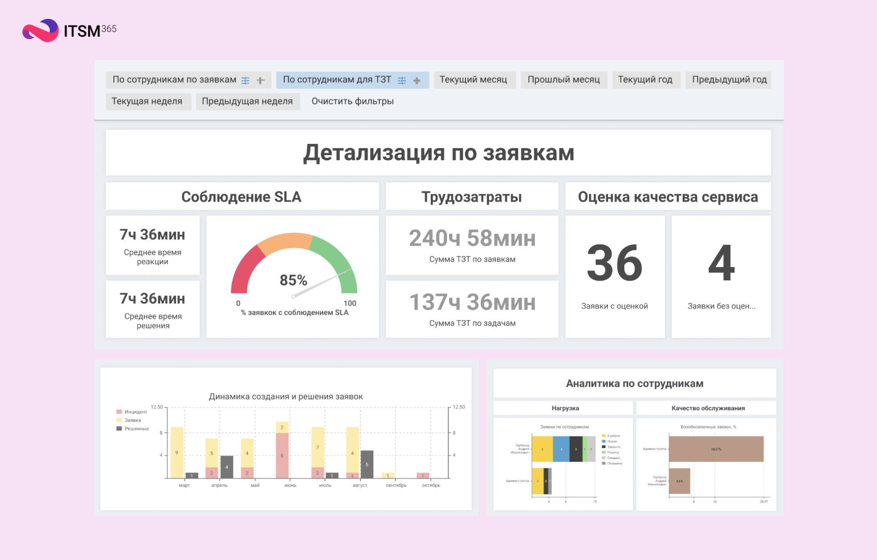Click the 'Предыдущая неделя' filter button
877x560 pixels.
(247, 101)
